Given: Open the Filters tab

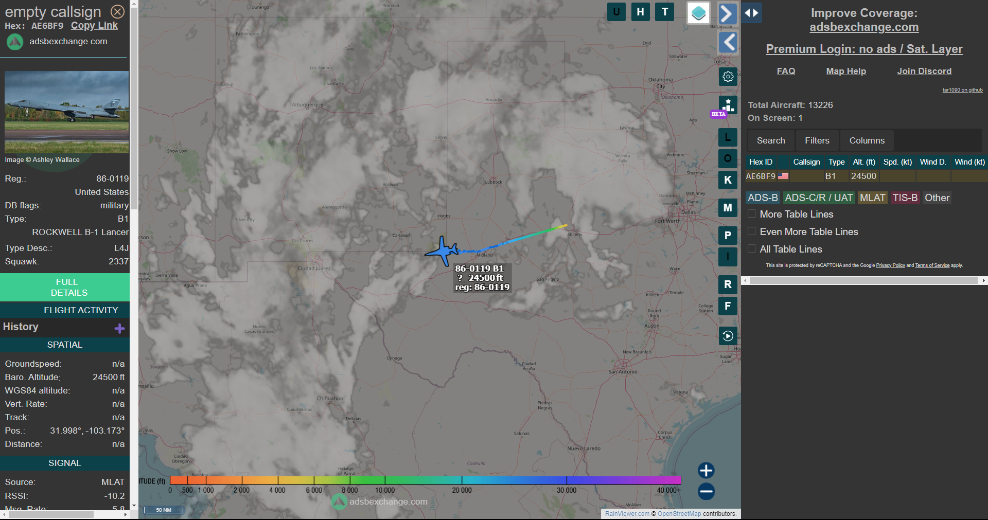Looking at the screenshot, I should (x=817, y=140).
